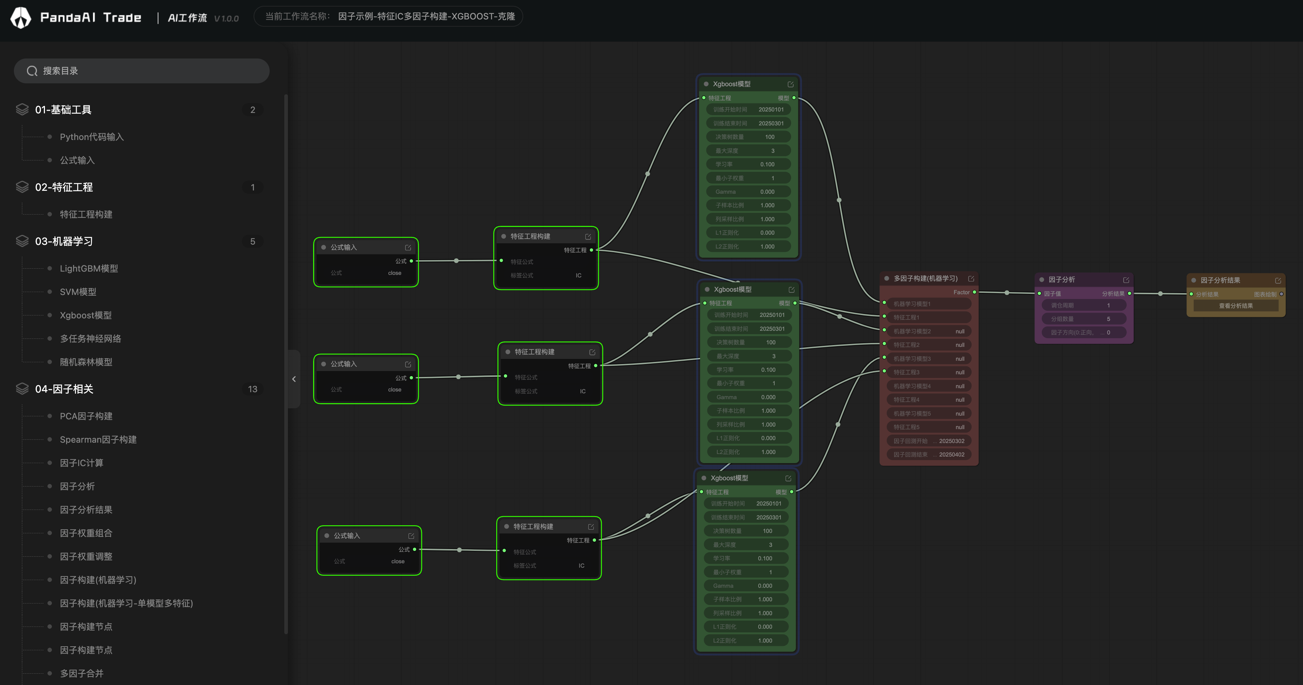
Task: Click the workflow name 因子示例-特征IC多因子构建-XGBOOST-克隆
Action: click(x=426, y=16)
